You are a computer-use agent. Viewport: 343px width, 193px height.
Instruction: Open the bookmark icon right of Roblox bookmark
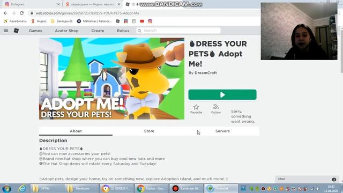pos(126,21)
